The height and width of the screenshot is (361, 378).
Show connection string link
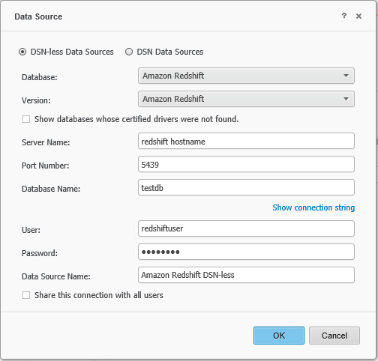pyautogui.click(x=313, y=207)
